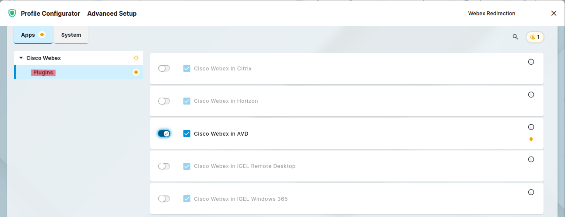Click orange change indicator dot on AVD row

pyautogui.click(x=531, y=139)
